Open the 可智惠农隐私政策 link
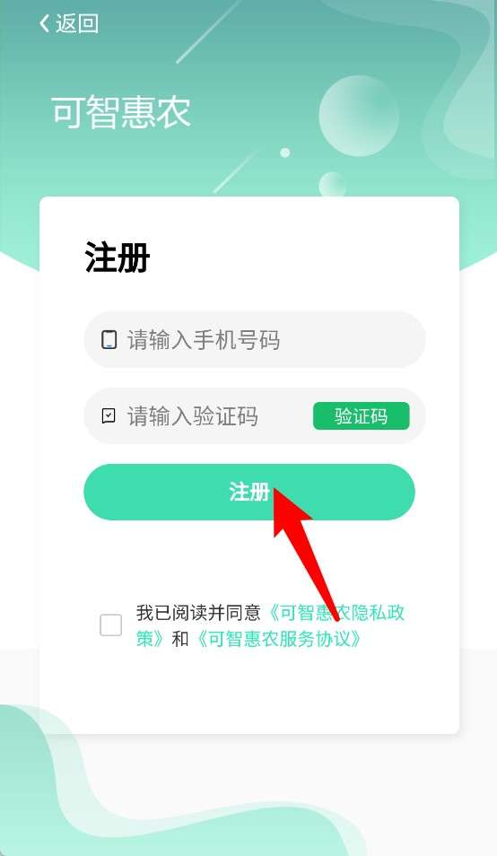Screen dimensions: 497x856 pyautogui.click(x=271, y=625)
